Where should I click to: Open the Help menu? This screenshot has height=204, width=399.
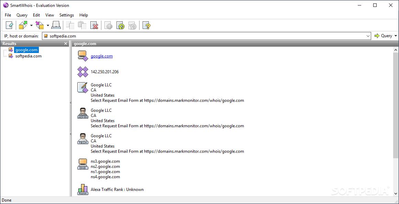pos(84,15)
